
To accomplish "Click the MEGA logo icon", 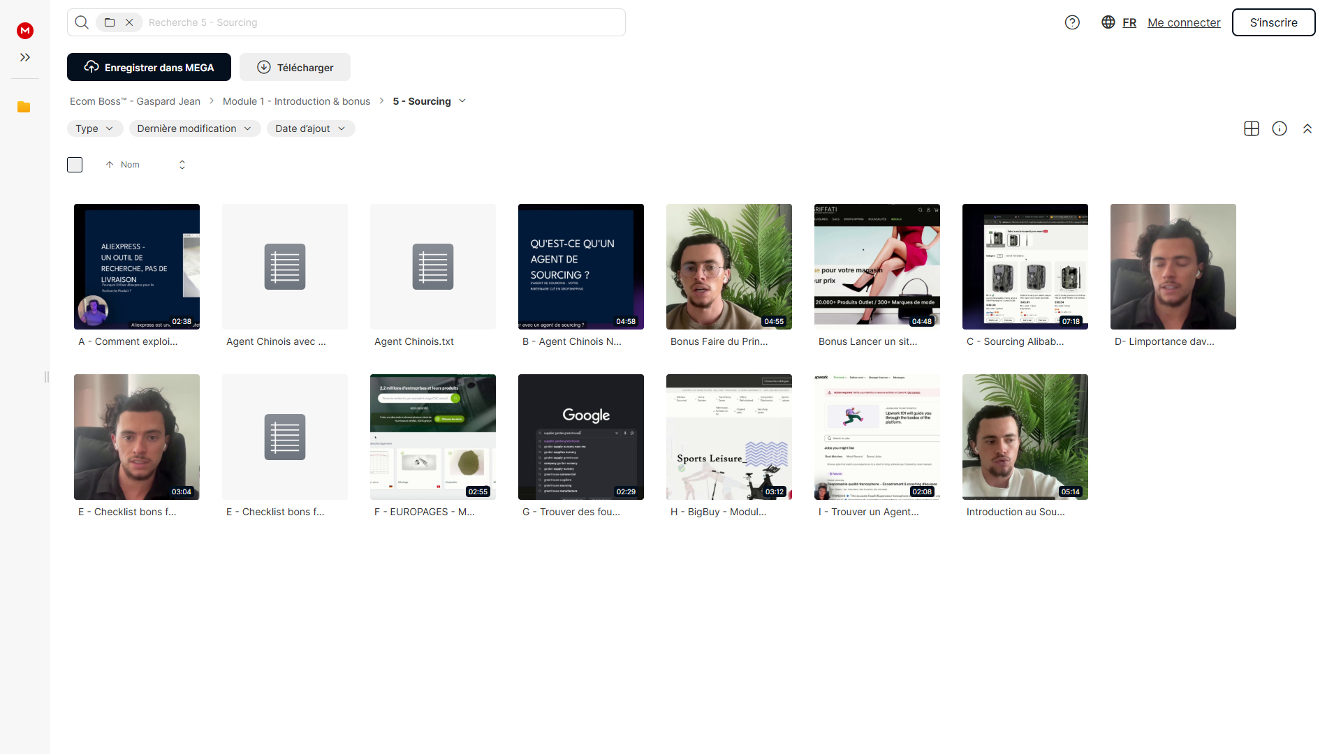I will [x=25, y=30].
